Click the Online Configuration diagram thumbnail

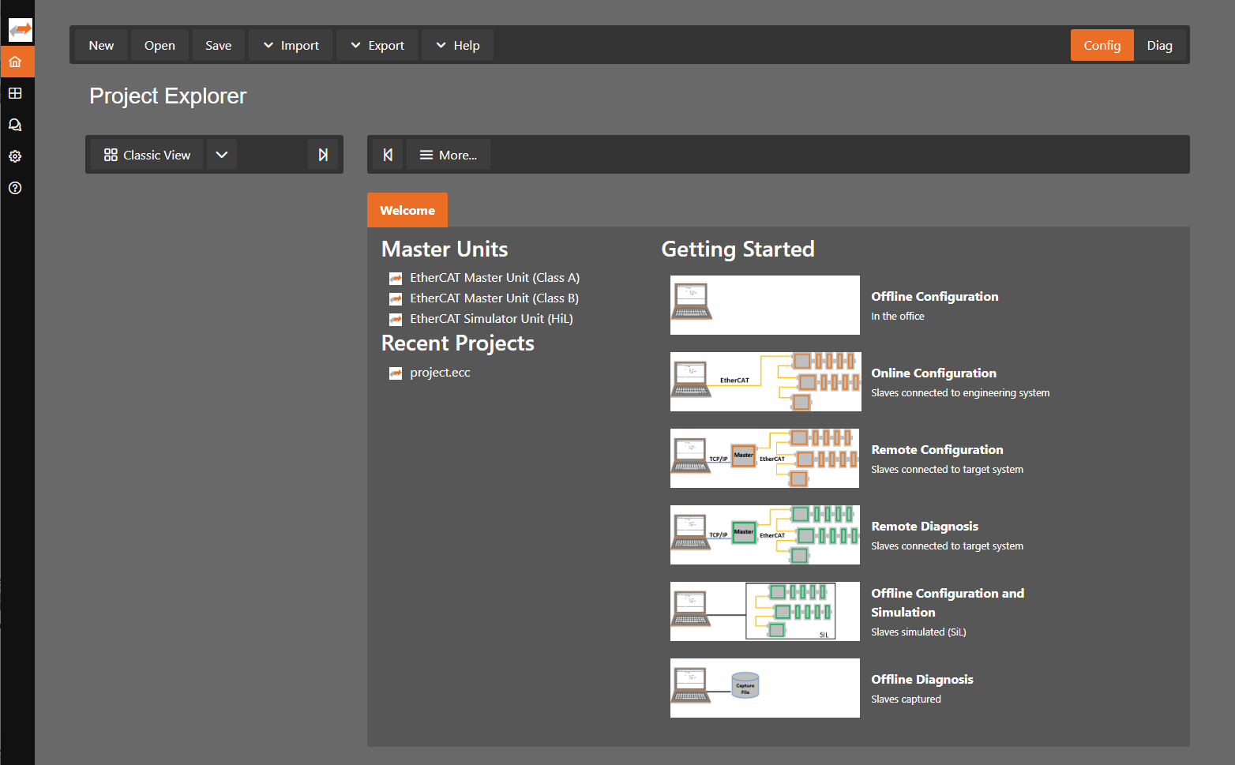(765, 382)
